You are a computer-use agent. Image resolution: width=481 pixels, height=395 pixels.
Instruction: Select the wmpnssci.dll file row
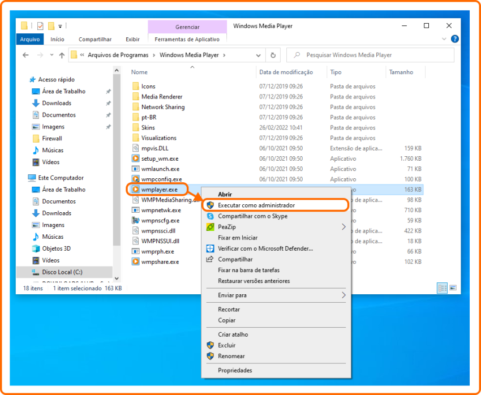tap(158, 231)
